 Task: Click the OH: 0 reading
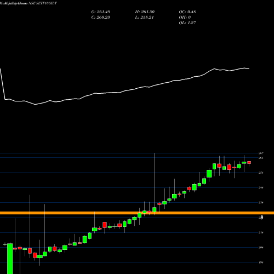tap(185, 18)
